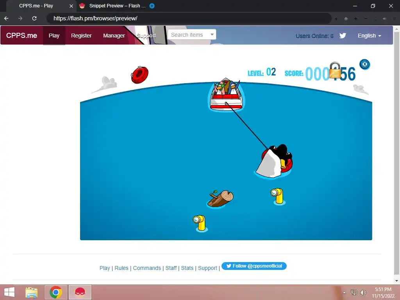Open Support in the navigation bar

pyautogui.click(x=146, y=36)
